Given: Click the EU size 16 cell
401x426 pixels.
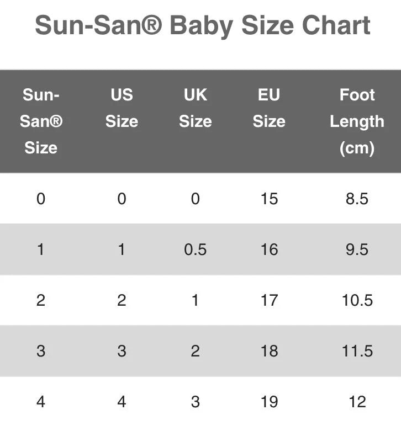Looking at the screenshot, I should 269,249.
